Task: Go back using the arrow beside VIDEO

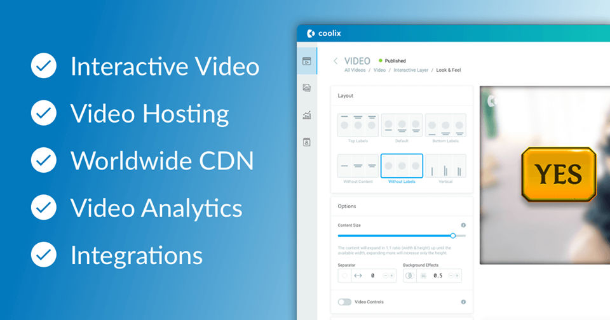Action: click(x=335, y=61)
